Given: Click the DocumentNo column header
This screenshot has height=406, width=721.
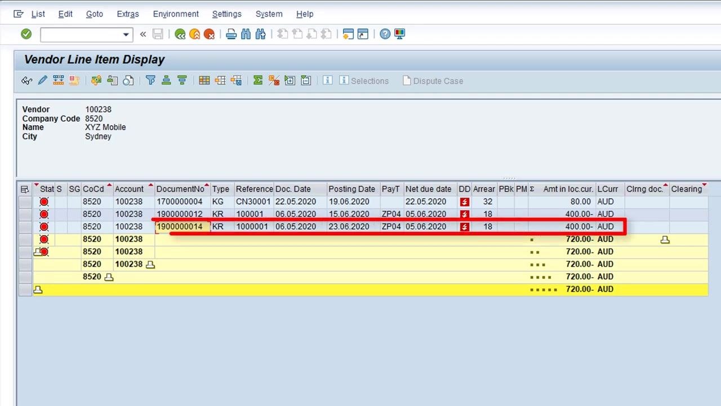Looking at the screenshot, I should pyautogui.click(x=183, y=189).
